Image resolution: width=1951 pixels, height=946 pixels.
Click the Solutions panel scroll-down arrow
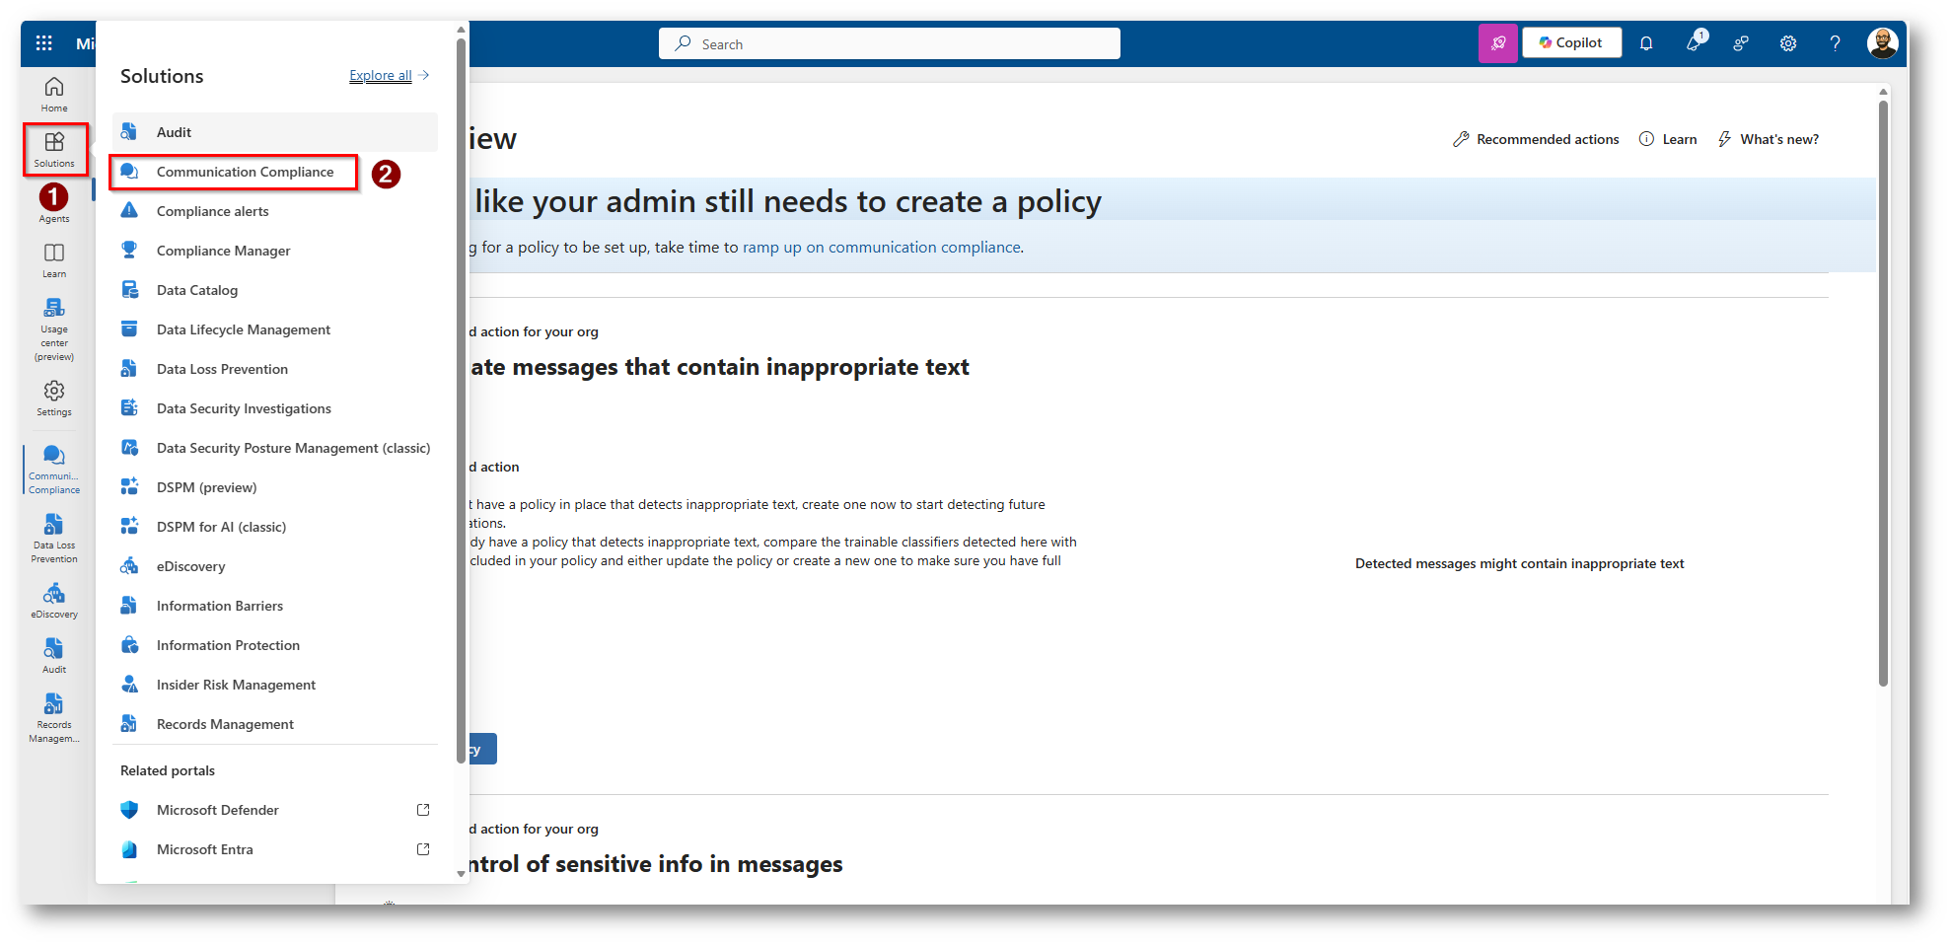click(x=461, y=874)
